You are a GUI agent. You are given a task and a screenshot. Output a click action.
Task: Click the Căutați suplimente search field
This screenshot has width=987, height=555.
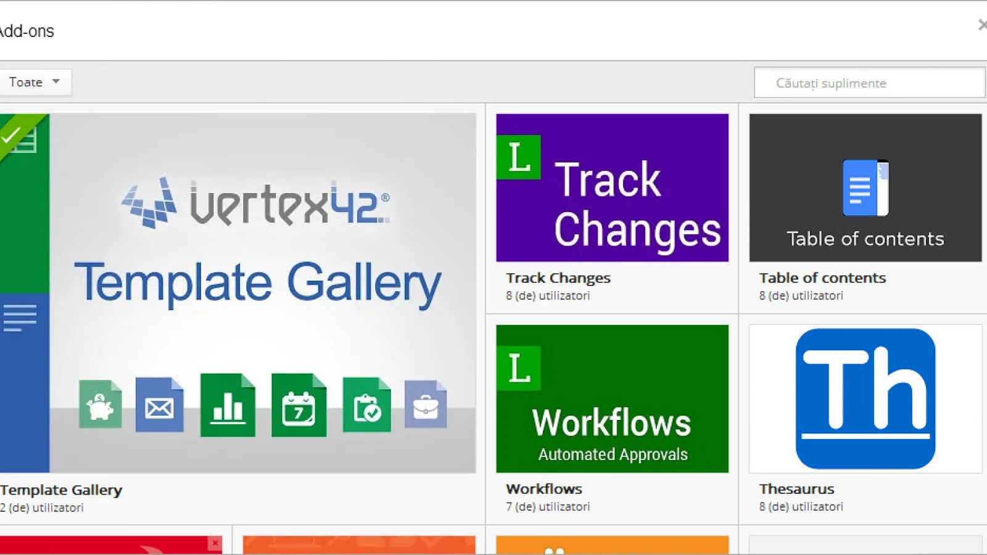(870, 83)
